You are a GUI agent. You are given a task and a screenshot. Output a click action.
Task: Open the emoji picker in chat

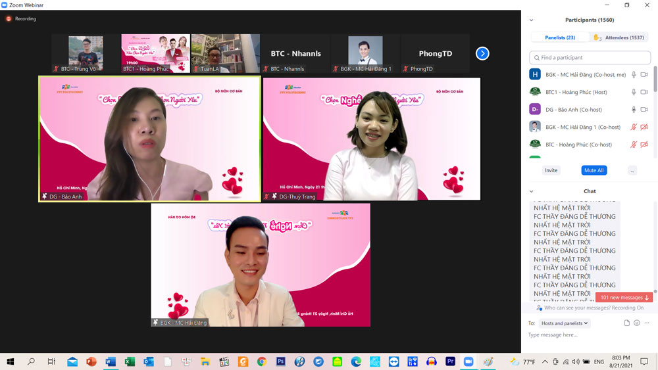pyautogui.click(x=636, y=323)
